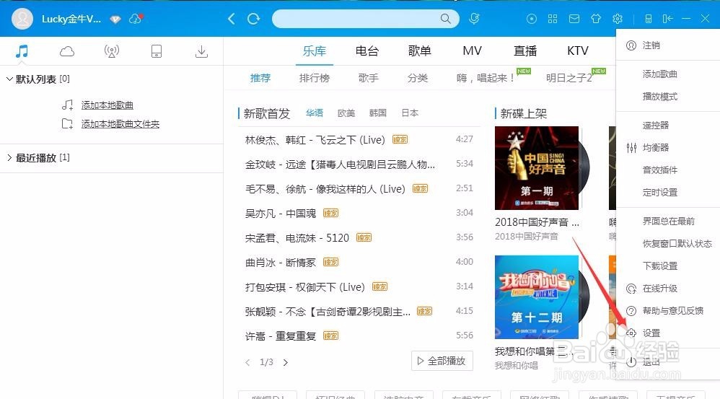This screenshot has height=399, width=720.
Task: Choose 添加歌曲 from the menu
Action: coord(660,74)
